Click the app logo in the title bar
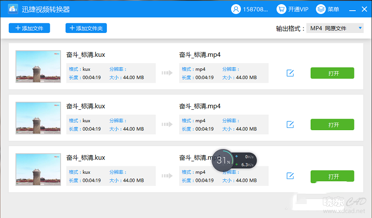This screenshot has height=218, width=372. point(13,9)
